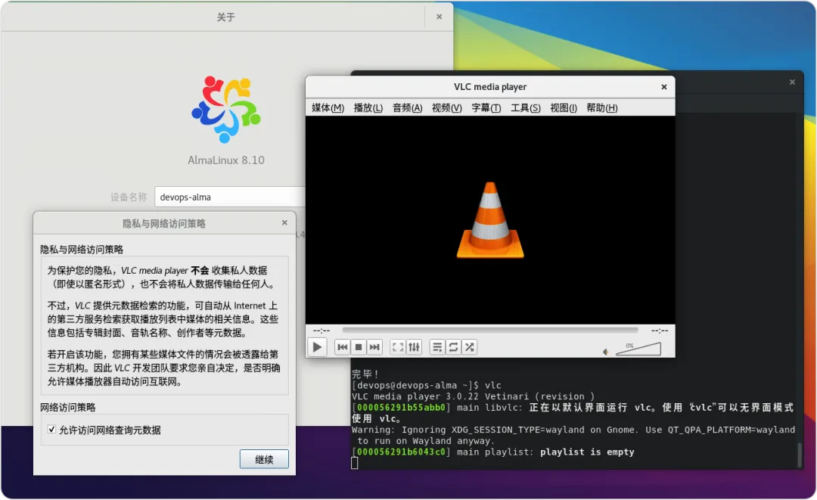Stop playback in VLC

(x=359, y=347)
